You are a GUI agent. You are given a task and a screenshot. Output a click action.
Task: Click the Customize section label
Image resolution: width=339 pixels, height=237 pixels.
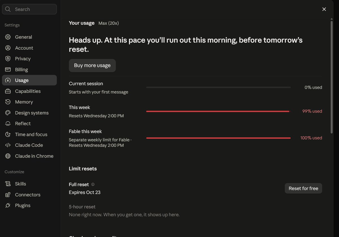pos(14,172)
